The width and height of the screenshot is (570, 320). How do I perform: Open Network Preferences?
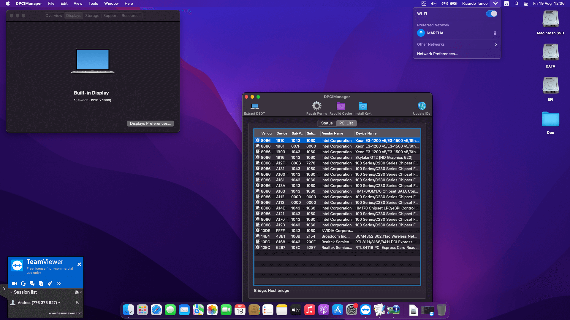[437, 54]
